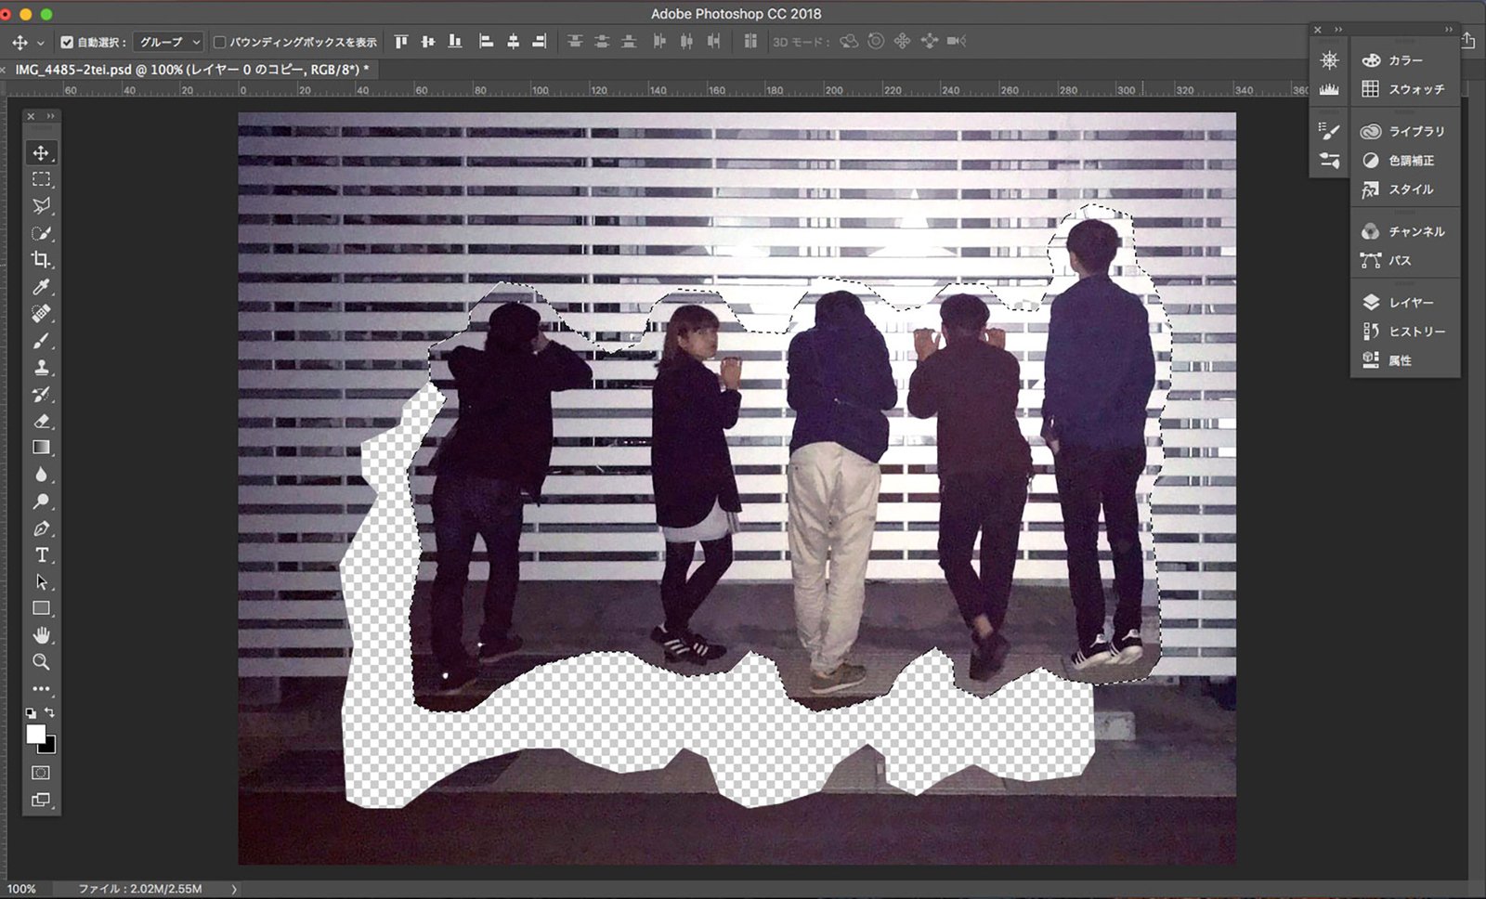Align left edges of layers
Viewport: 1486px width, 899px height.
tap(486, 41)
